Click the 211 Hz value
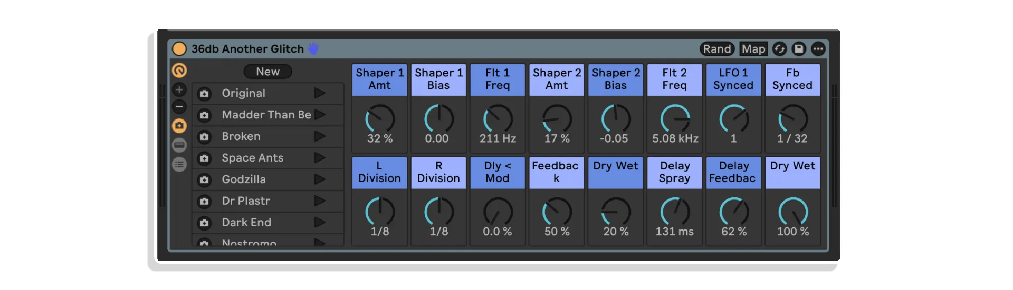Screen dimensions: 1013x290 [x=498, y=138]
